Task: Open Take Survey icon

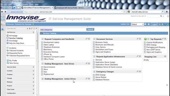Action: 7,63
